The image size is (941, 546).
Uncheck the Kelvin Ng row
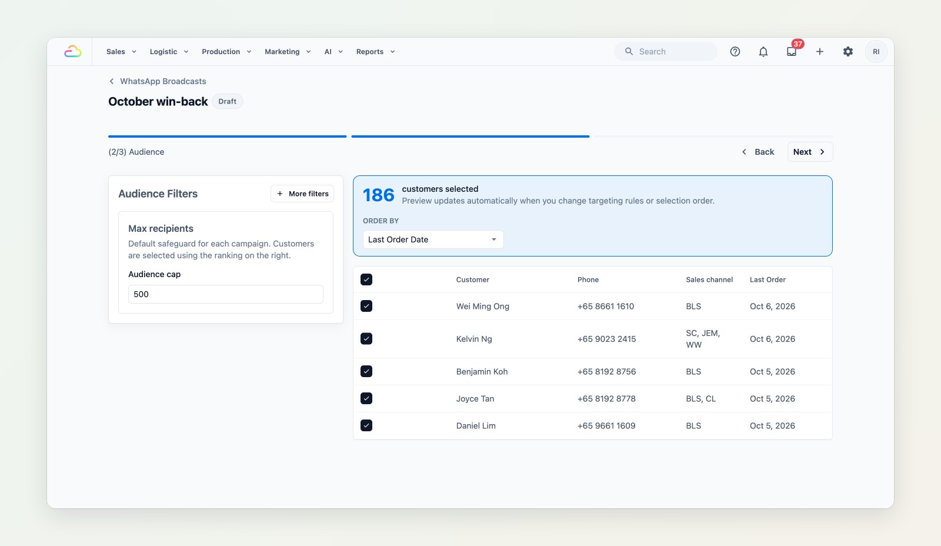366,339
